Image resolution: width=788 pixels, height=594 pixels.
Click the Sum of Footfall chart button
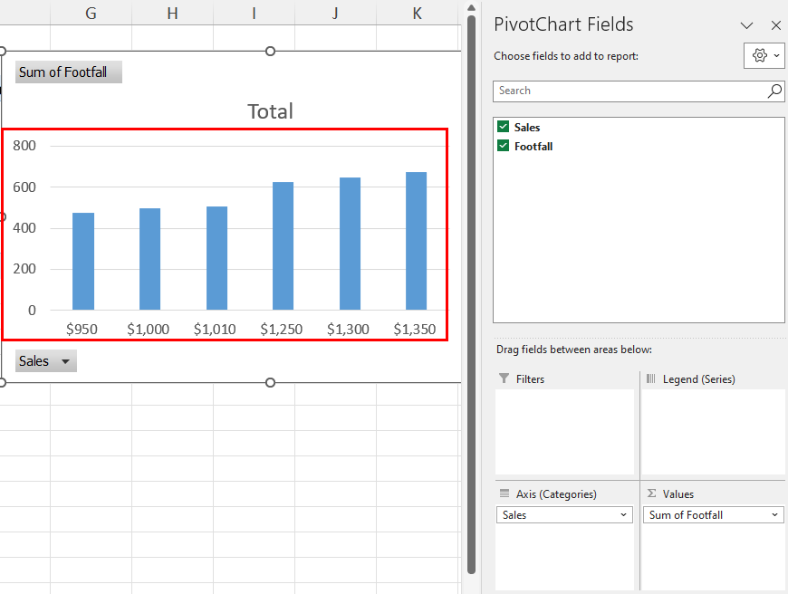pyautogui.click(x=68, y=72)
